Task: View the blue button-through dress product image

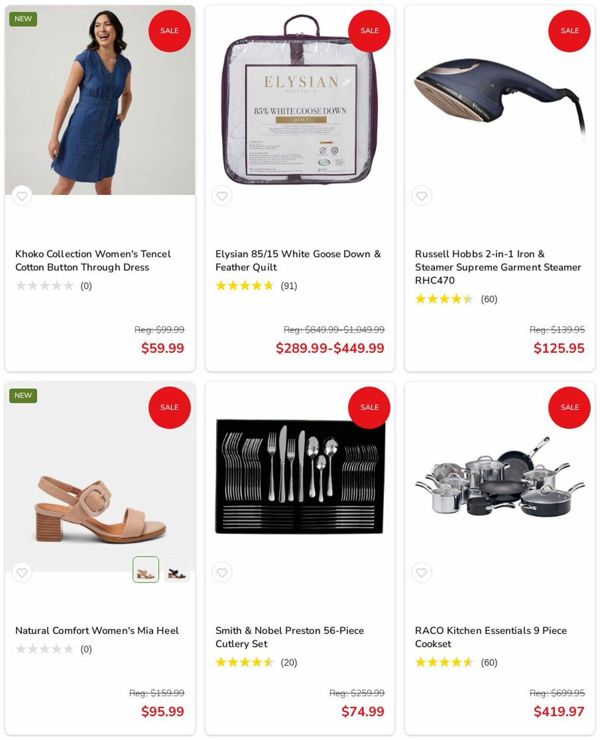Action: point(100,100)
